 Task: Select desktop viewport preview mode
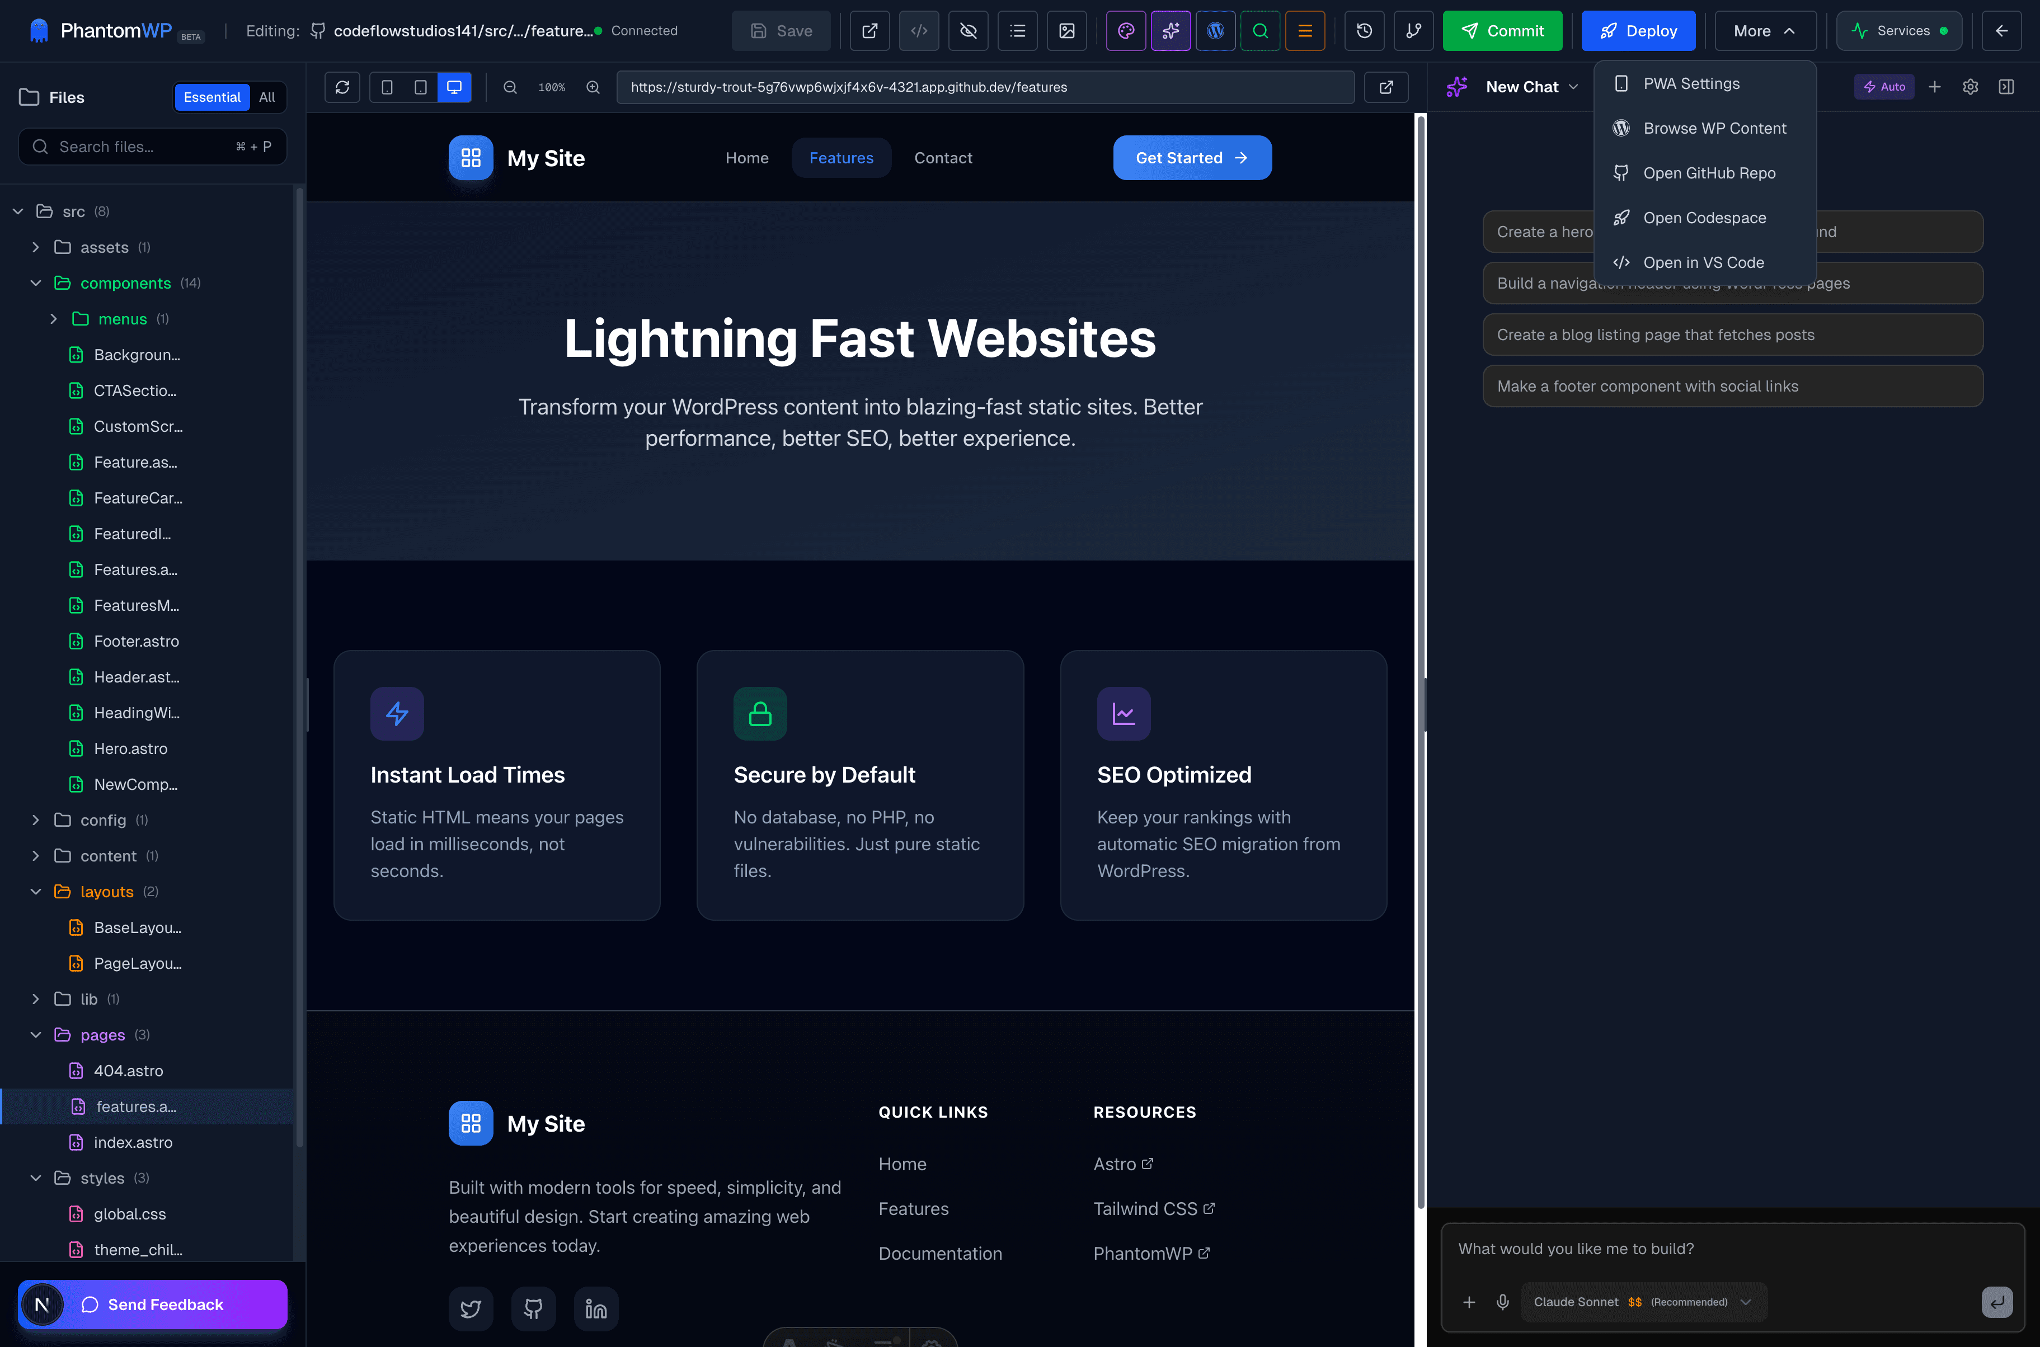click(x=454, y=87)
